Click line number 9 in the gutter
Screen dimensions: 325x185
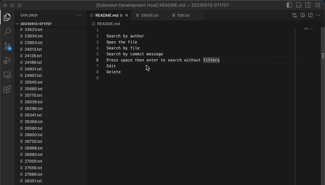tap(97, 78)
